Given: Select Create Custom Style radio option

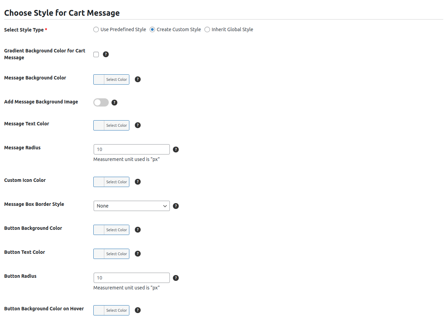Looking at the screenshot, I should [x=152, y=30].
